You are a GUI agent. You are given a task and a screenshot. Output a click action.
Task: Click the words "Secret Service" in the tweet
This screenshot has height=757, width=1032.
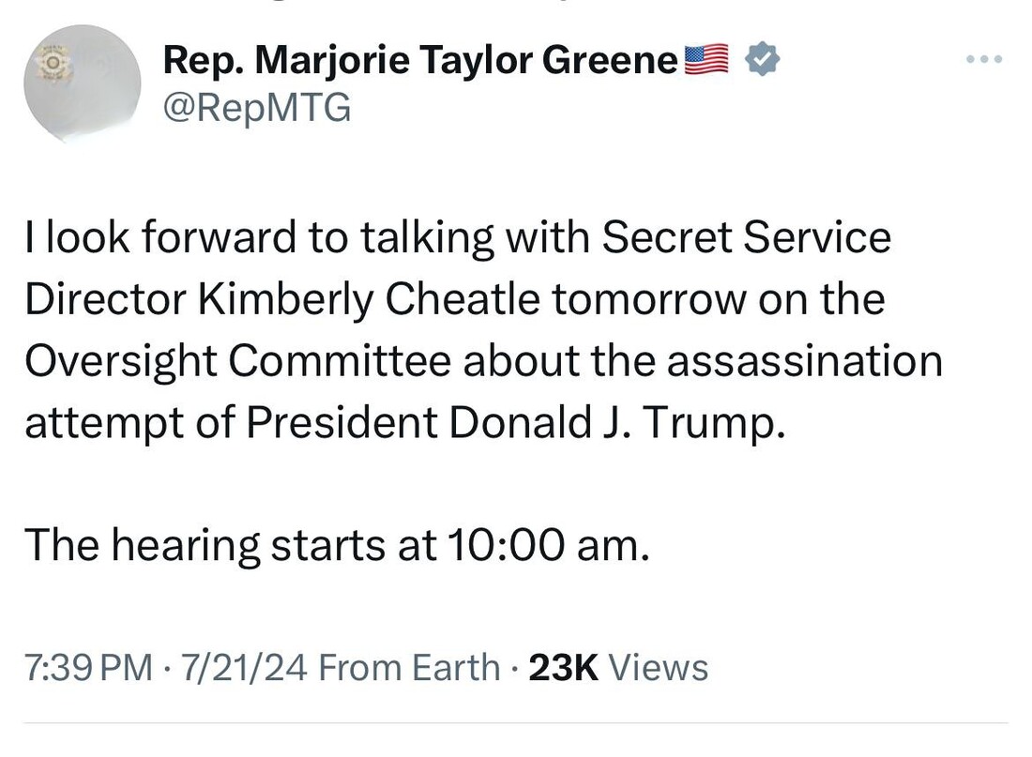tap(746, 237)
